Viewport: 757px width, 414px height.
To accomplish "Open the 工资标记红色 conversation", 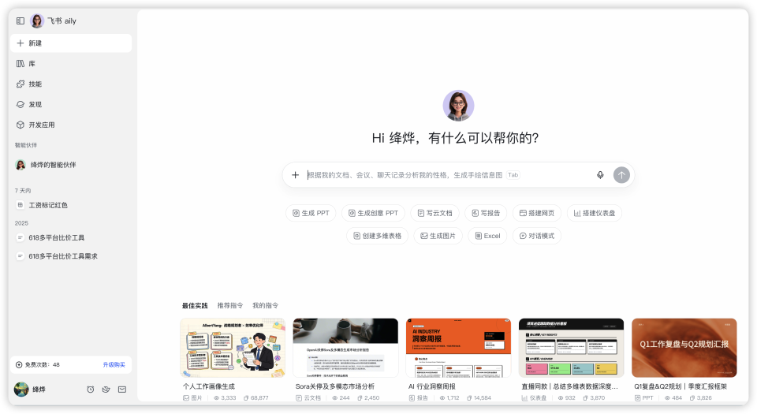I will pos(71,205).
